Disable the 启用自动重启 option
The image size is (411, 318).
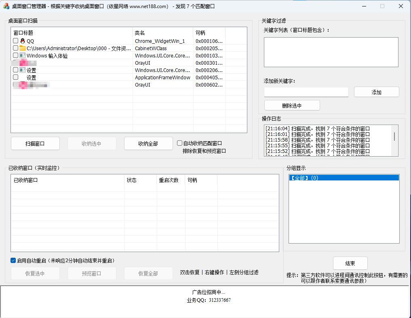click(x=13, y=260)
